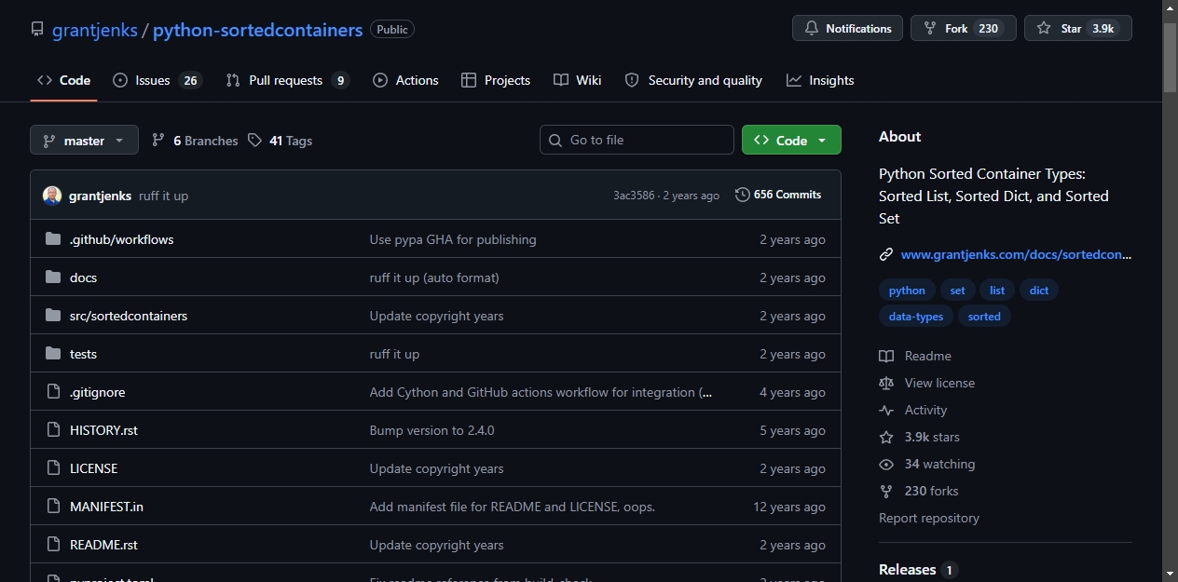The height and width of the screenshot is (582, 1178).
Task: Click the folder icon next to docs
Action: 53,277
